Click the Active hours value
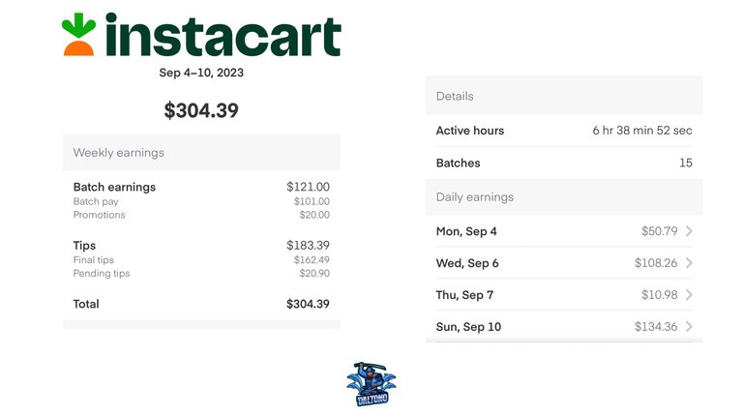Image resolution: width=743 pixels, height=418 pixels. pos(642,131)
